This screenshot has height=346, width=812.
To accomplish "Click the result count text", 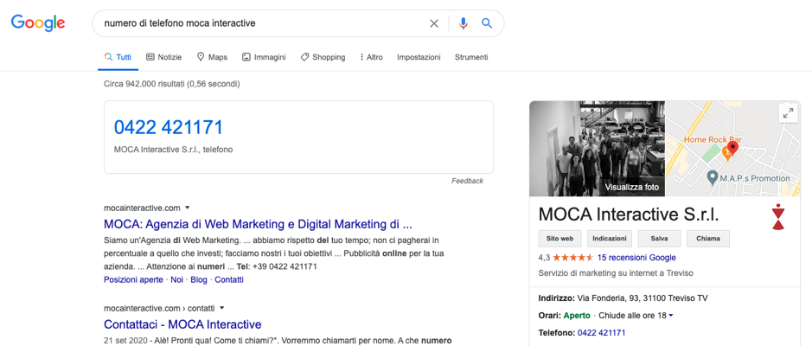I will coord(172,83).
